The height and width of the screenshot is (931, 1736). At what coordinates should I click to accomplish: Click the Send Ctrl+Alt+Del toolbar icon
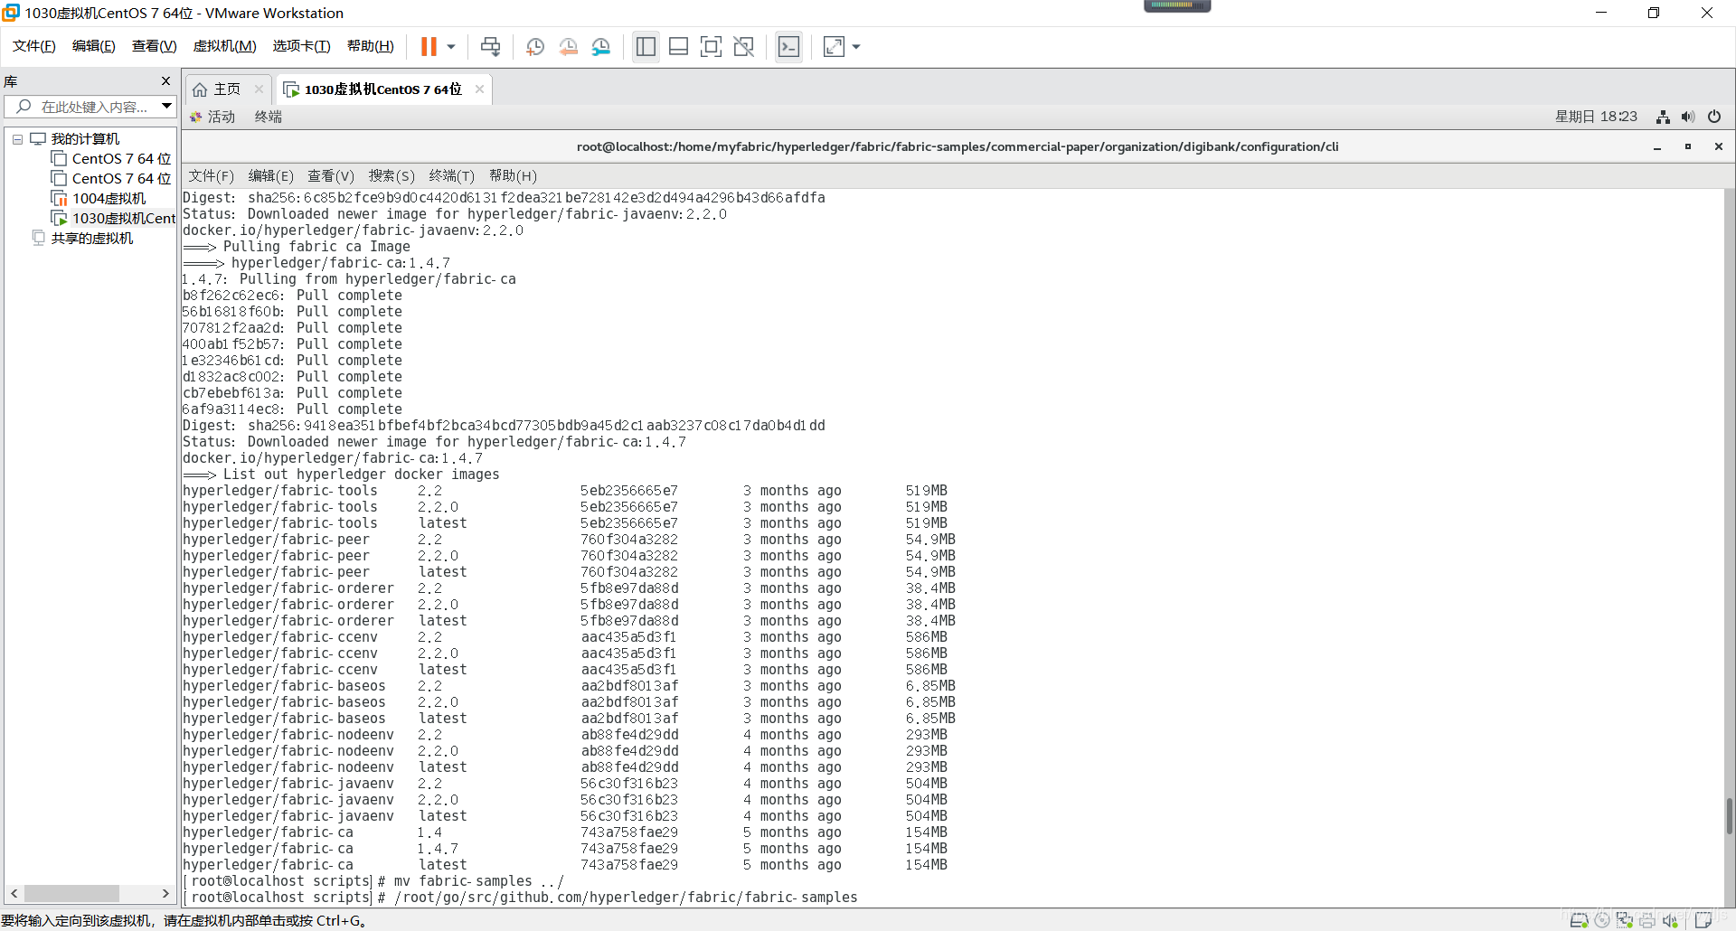(x=490, y=47)
